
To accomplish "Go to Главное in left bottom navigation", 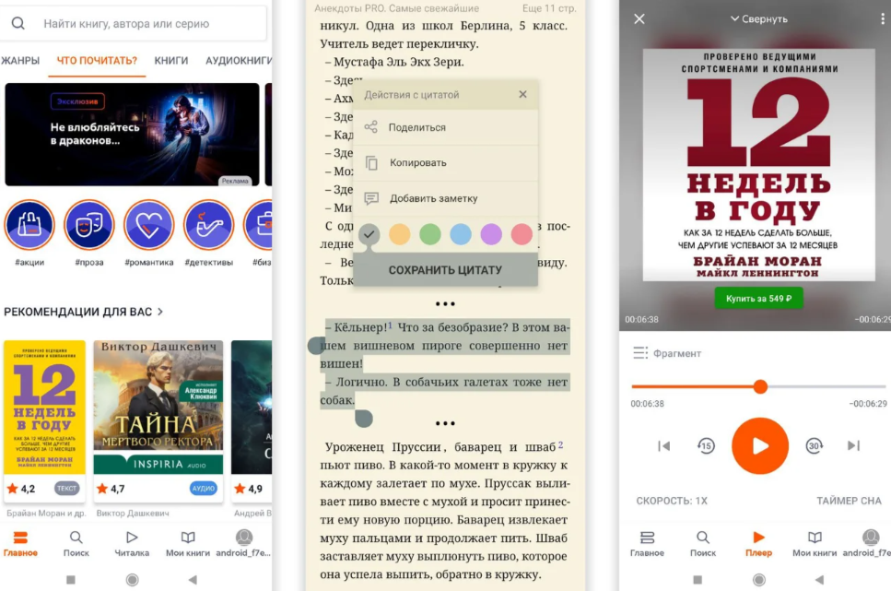I will [x=20, y=544].
